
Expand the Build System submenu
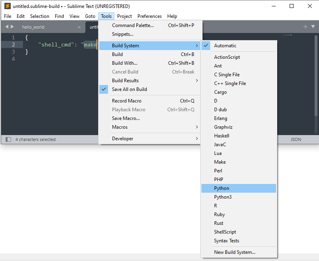[x=150, y=46]
